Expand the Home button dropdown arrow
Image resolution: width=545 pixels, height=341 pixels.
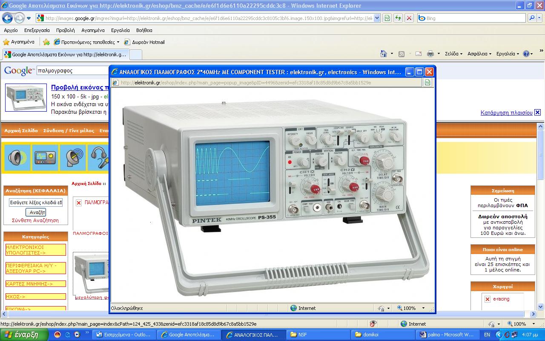pos(391,54)
